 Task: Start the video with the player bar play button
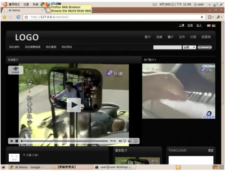(12, 141)
